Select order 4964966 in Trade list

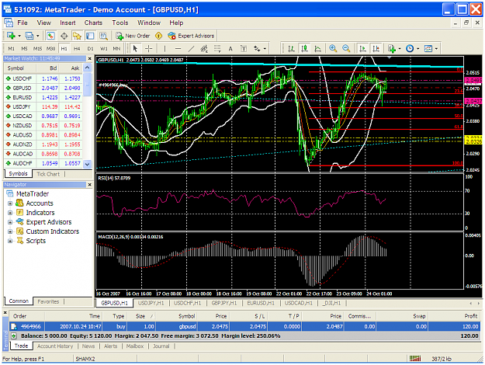tap(245, 326)
